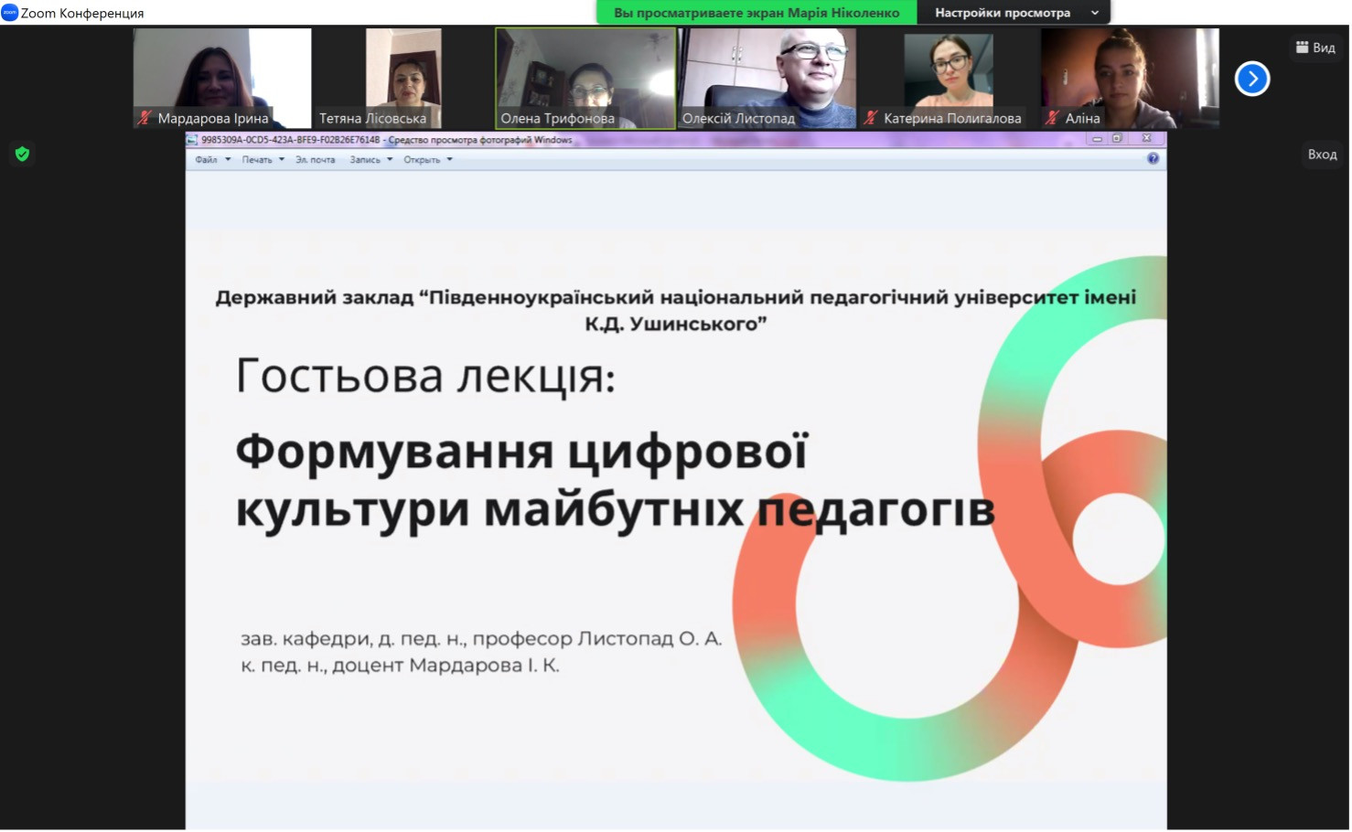
Task: Open the green encryption shield icon
Action: click(x=23, y=155)
